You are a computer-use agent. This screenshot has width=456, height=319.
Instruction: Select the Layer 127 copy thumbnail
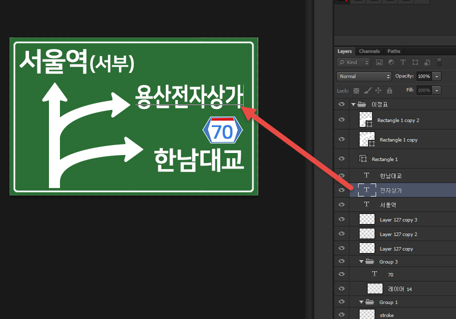point(367,248)
